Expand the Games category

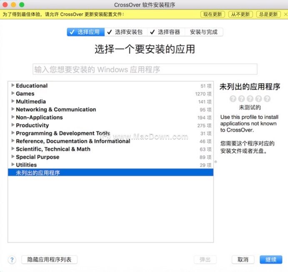(13, 93)
